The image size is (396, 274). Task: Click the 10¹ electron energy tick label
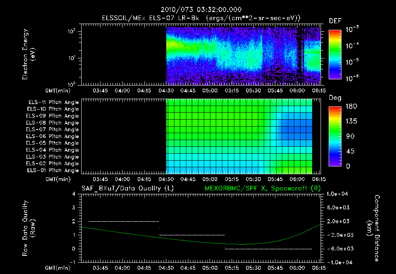[x=72, y=58]
